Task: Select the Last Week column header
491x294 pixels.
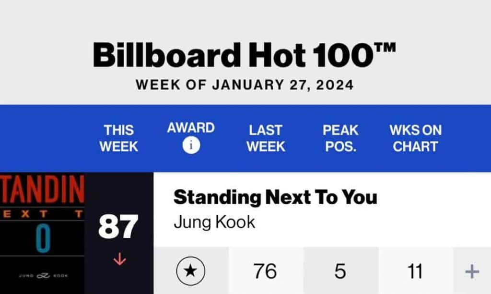Action: pyautogui.click(x=265, y=138)
